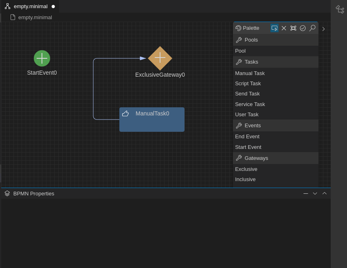
Task: Close tab via unsaved dot indicator
Action: [x=53, y=7]
